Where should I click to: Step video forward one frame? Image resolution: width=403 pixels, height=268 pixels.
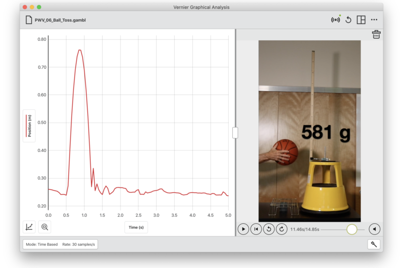point(282,229)
